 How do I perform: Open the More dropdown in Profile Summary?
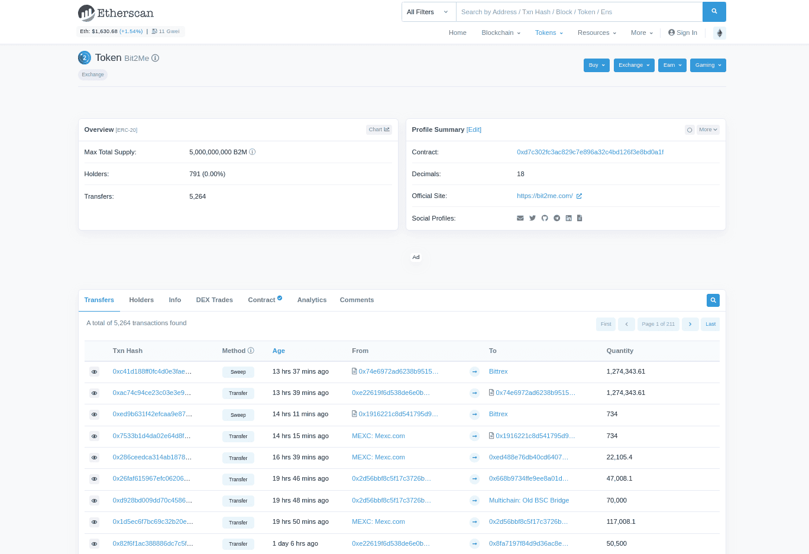(708, 129)
